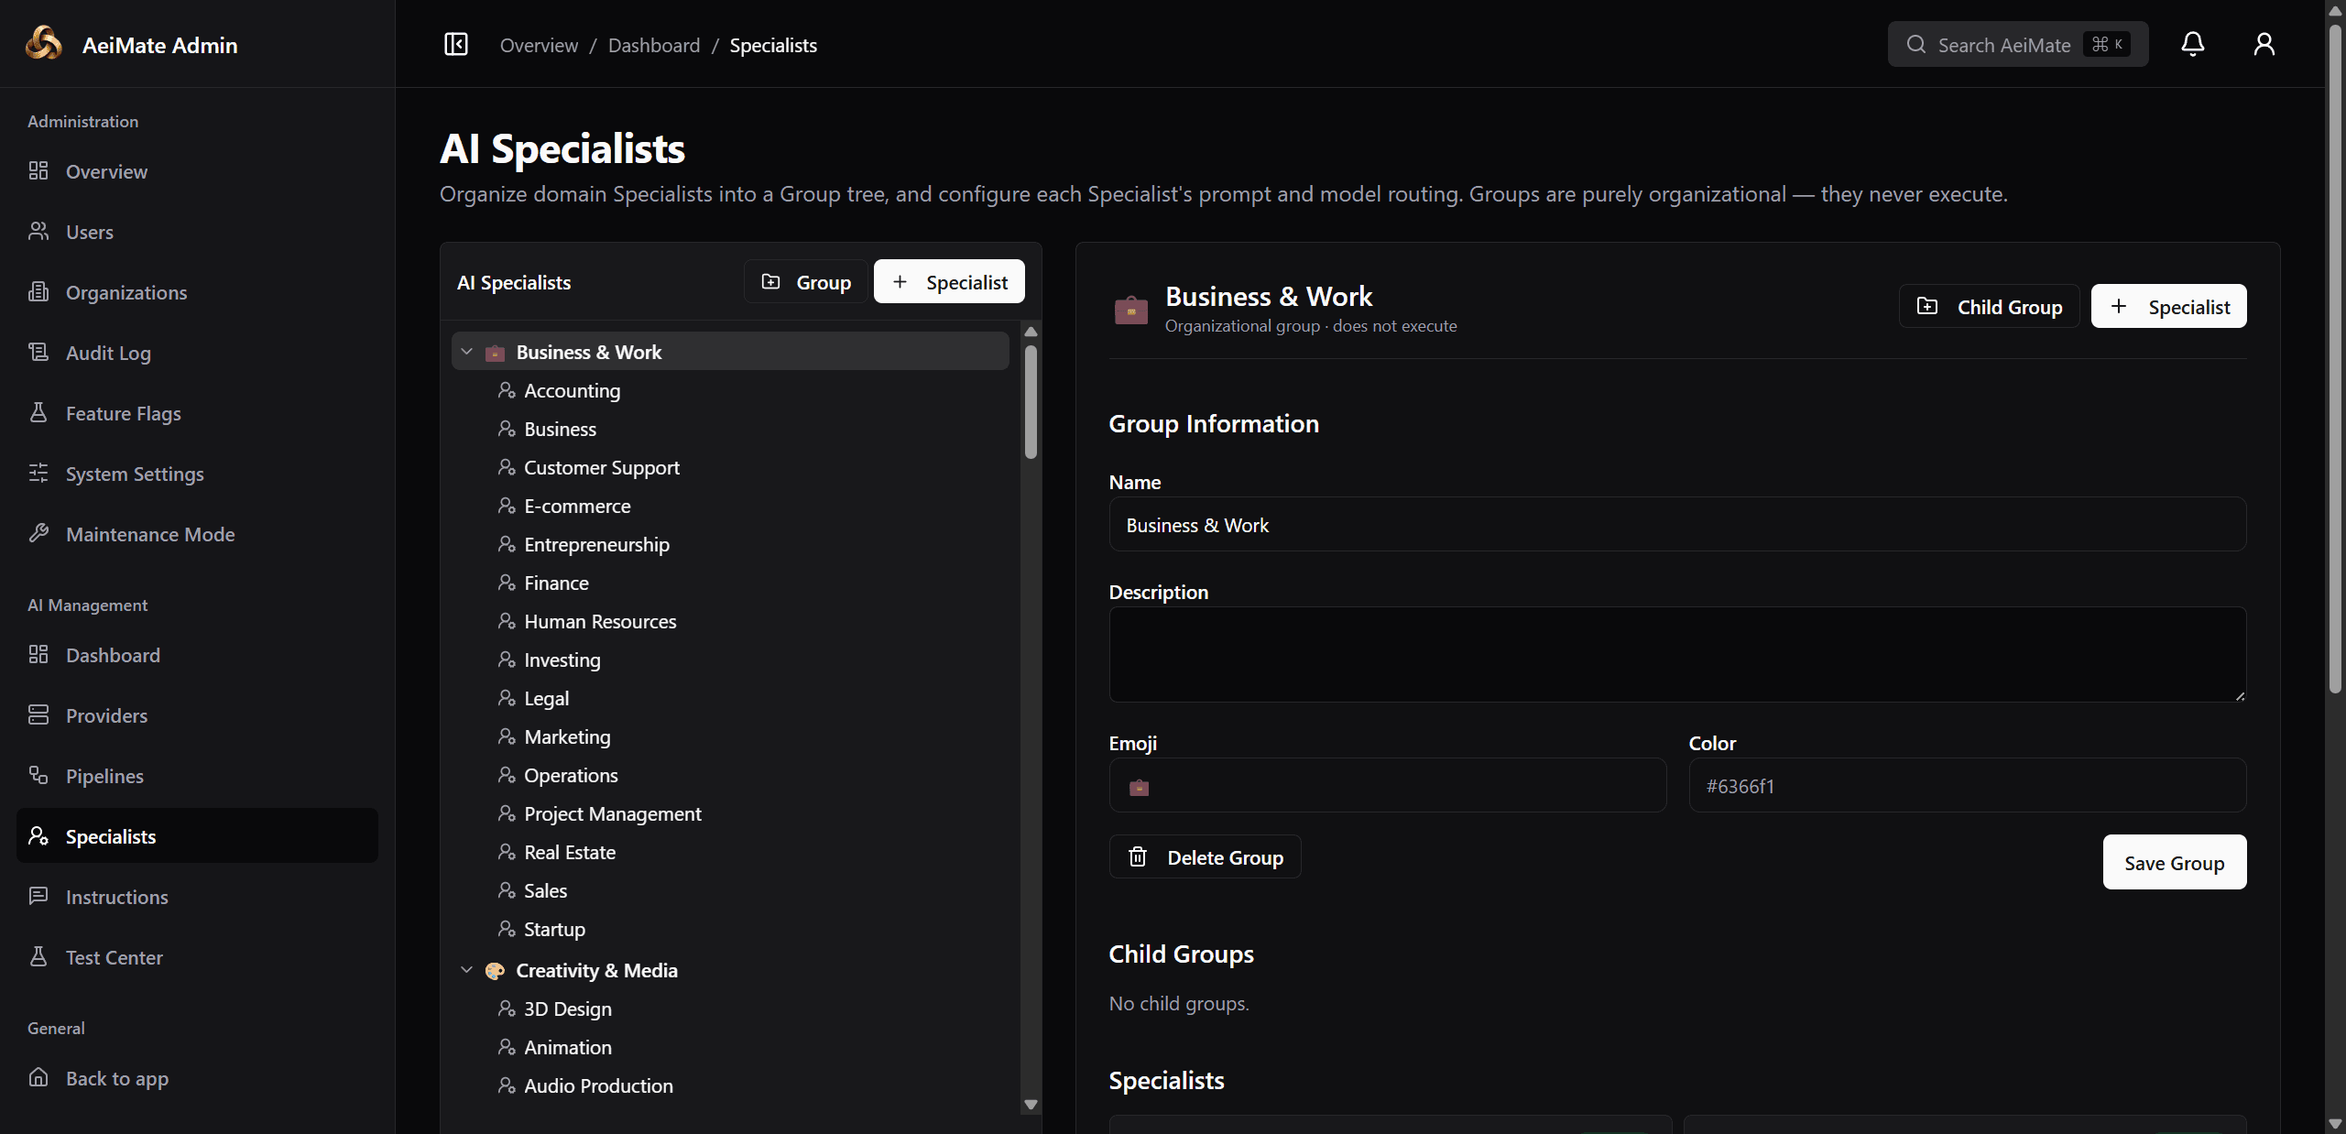Open Feature Flags page
Image resolution: width=2346 pixels, height=1134 pixels.
click(197, 413)
